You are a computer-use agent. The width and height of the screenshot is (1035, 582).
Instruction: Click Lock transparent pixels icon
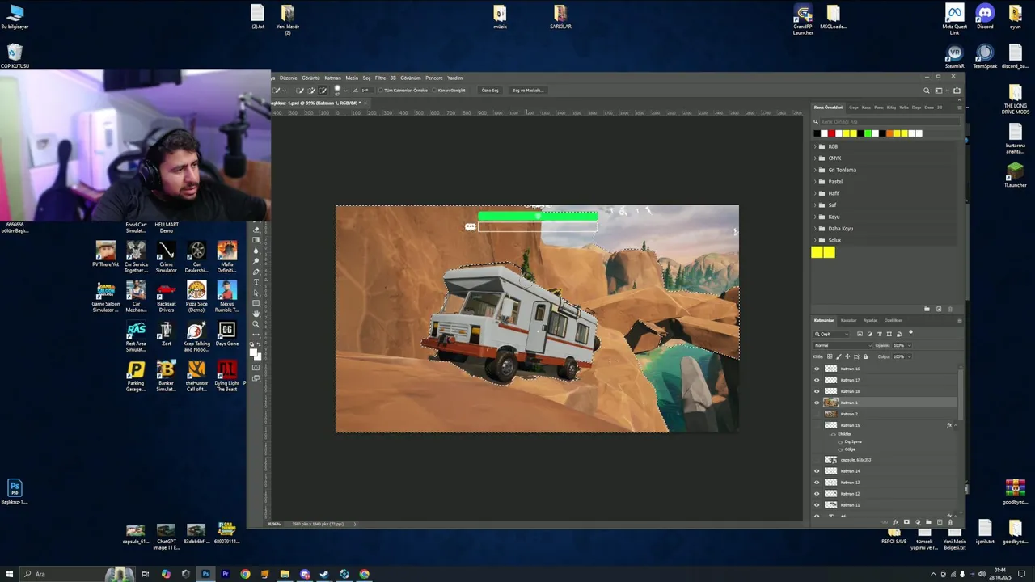(x=830, y=356)
